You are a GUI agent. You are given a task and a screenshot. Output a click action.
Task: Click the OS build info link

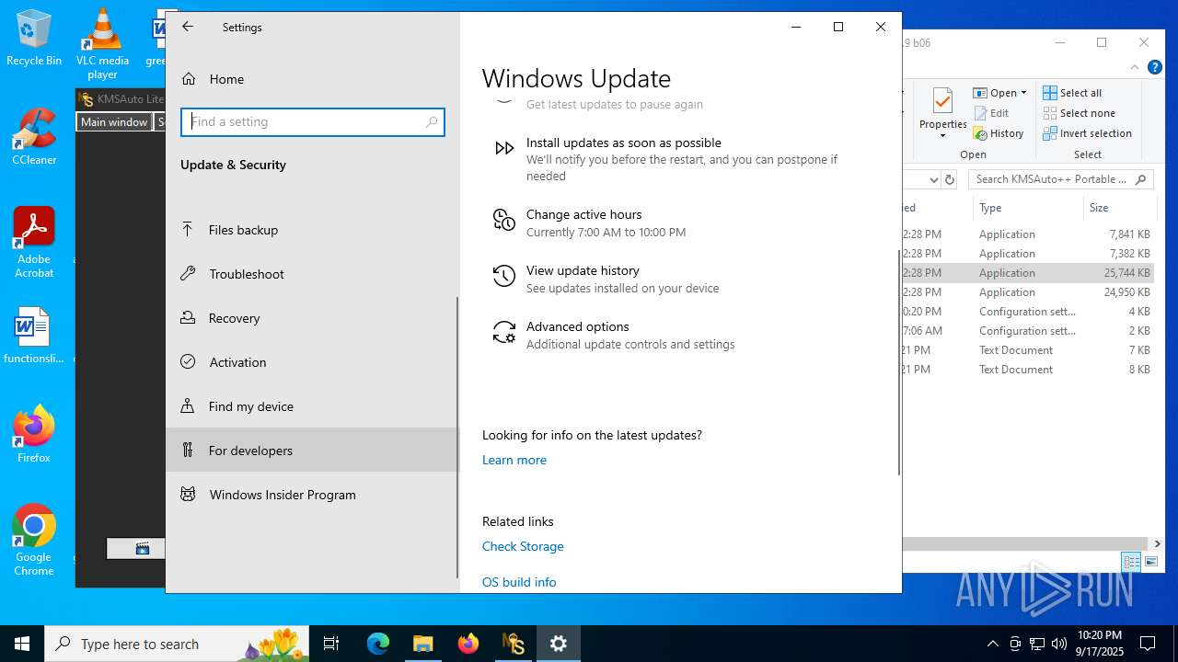click(x=519, y=582)
